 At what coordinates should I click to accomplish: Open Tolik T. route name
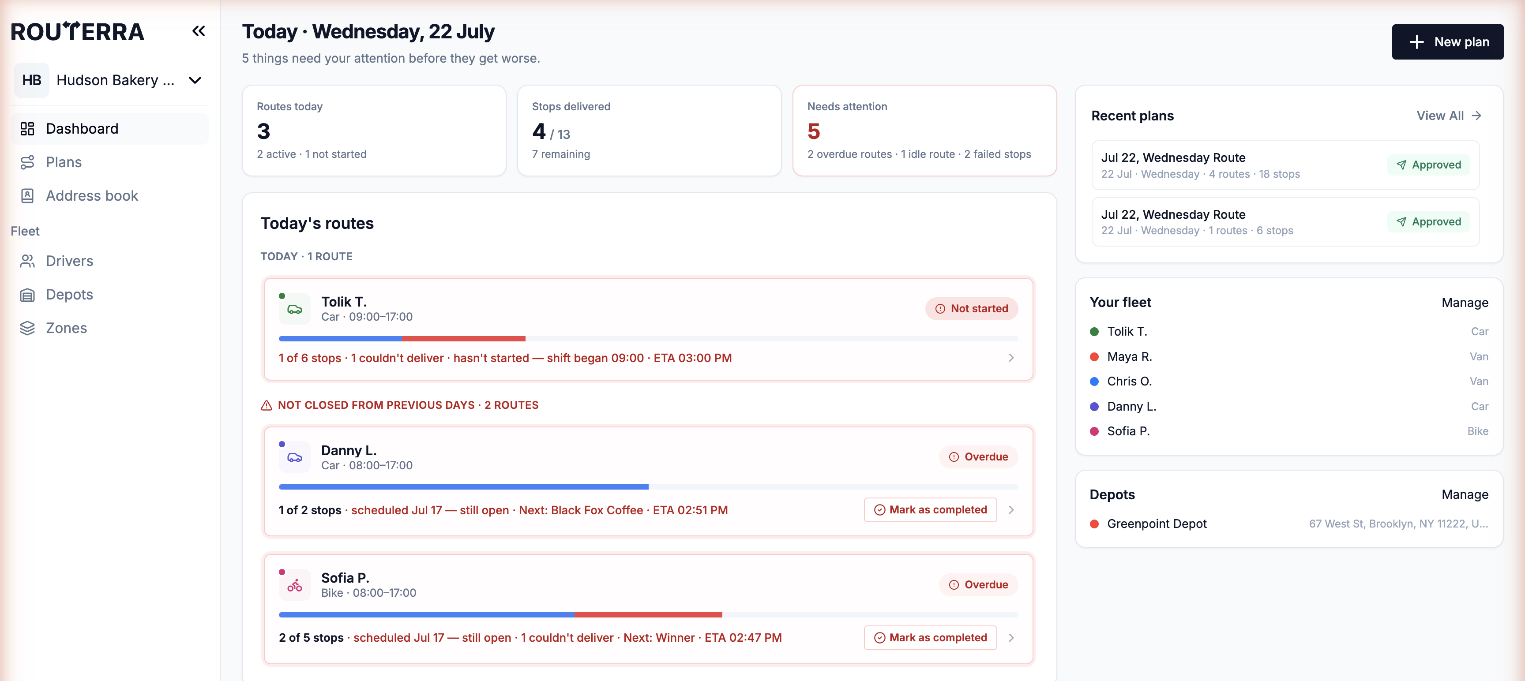tap(344, 302)
